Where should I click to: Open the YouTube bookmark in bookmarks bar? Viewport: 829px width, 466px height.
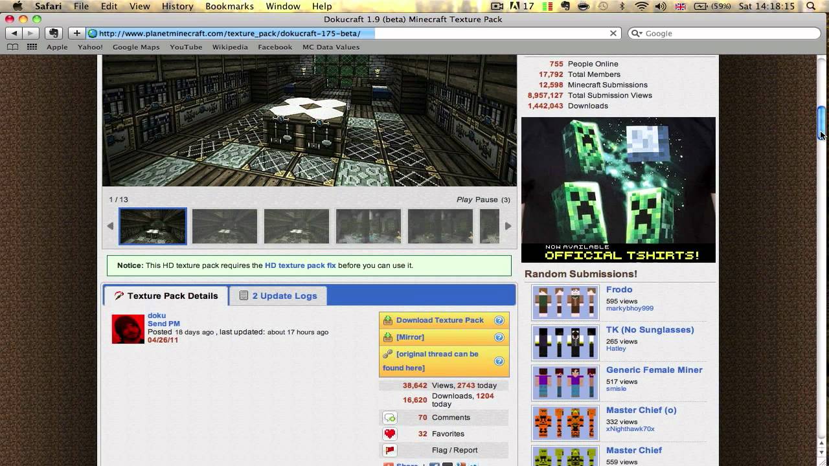click(186, 47)
